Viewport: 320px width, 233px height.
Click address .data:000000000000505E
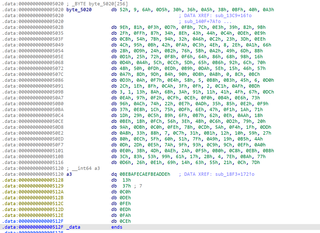click(33, 57)
